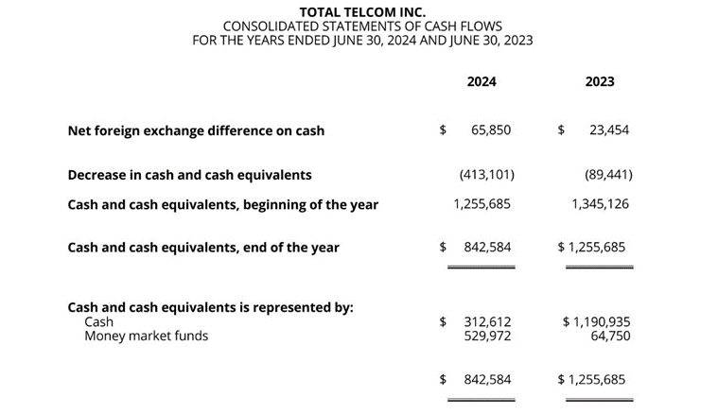Click the 65,850 value
Viewport: 718px width, 414px height.
click(x=491, y=129)
